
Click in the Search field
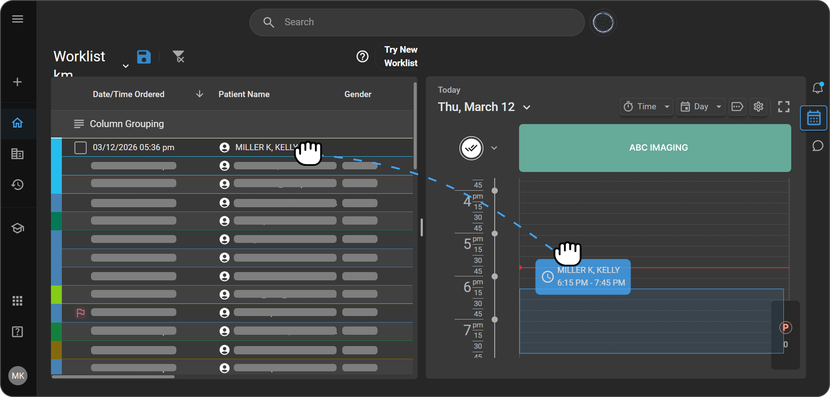coord(417,22)
